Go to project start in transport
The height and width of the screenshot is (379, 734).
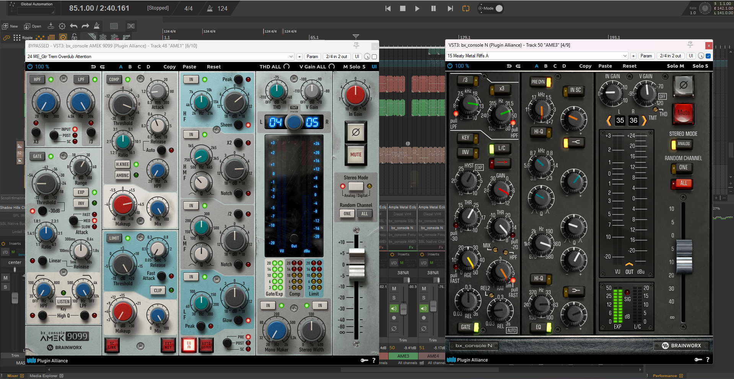click(388, 8)
